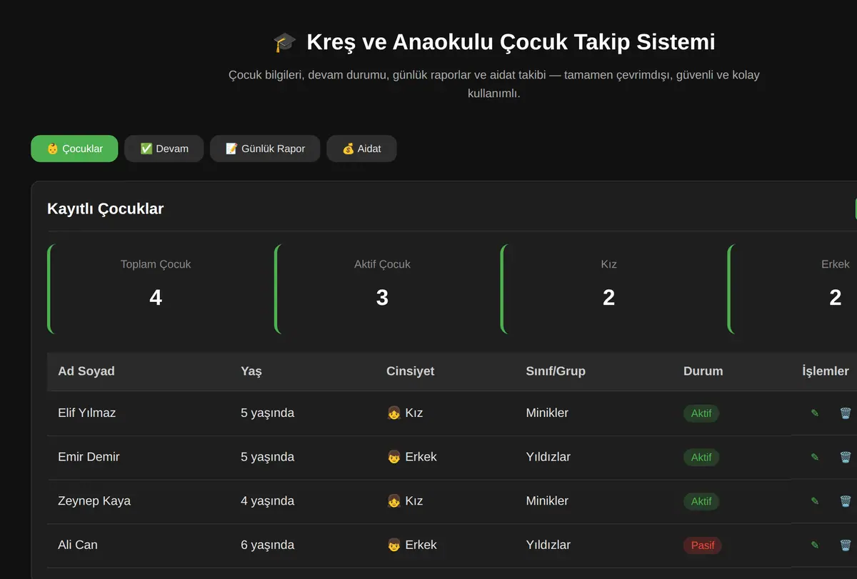This screenshot has height=579, width=857.
Task: Click the Minikler group for Zeynep Kaya
Action: pos(547,501)
